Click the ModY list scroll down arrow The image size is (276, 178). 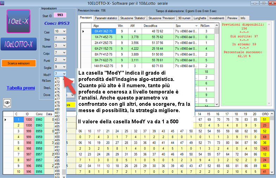click(64, 177)
